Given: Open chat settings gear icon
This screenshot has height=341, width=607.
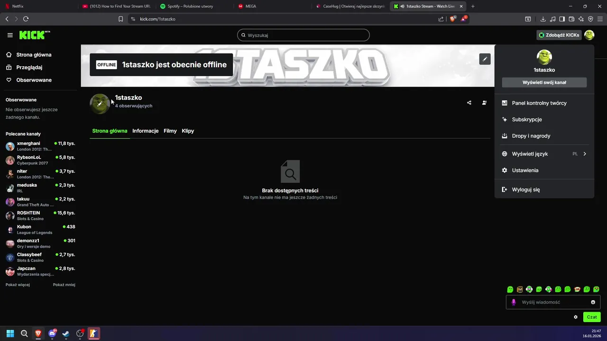Looking at the screenshot, I should coord(576,317).
